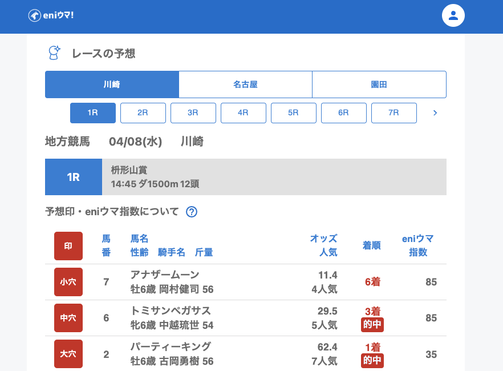
Task: Select the 2R race button
Action: point(143,113)
